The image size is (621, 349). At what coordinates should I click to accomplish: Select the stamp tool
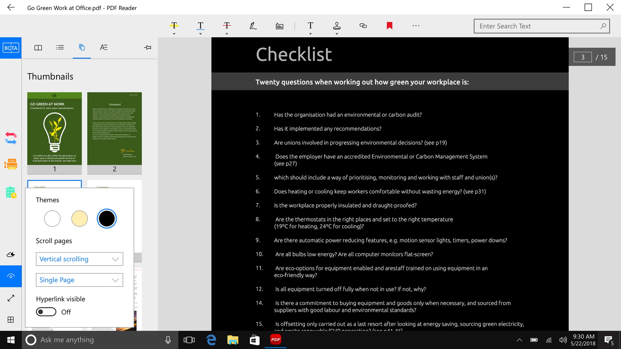pos(336,26)
